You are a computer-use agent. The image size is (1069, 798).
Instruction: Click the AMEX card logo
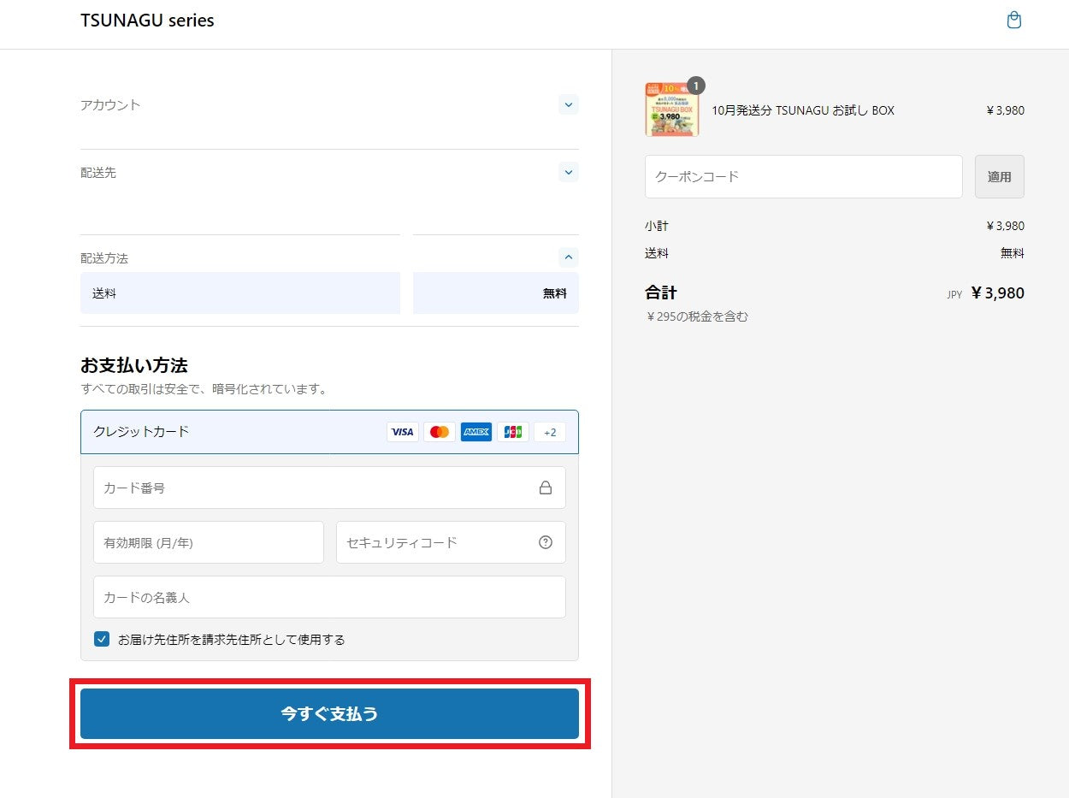476,432
